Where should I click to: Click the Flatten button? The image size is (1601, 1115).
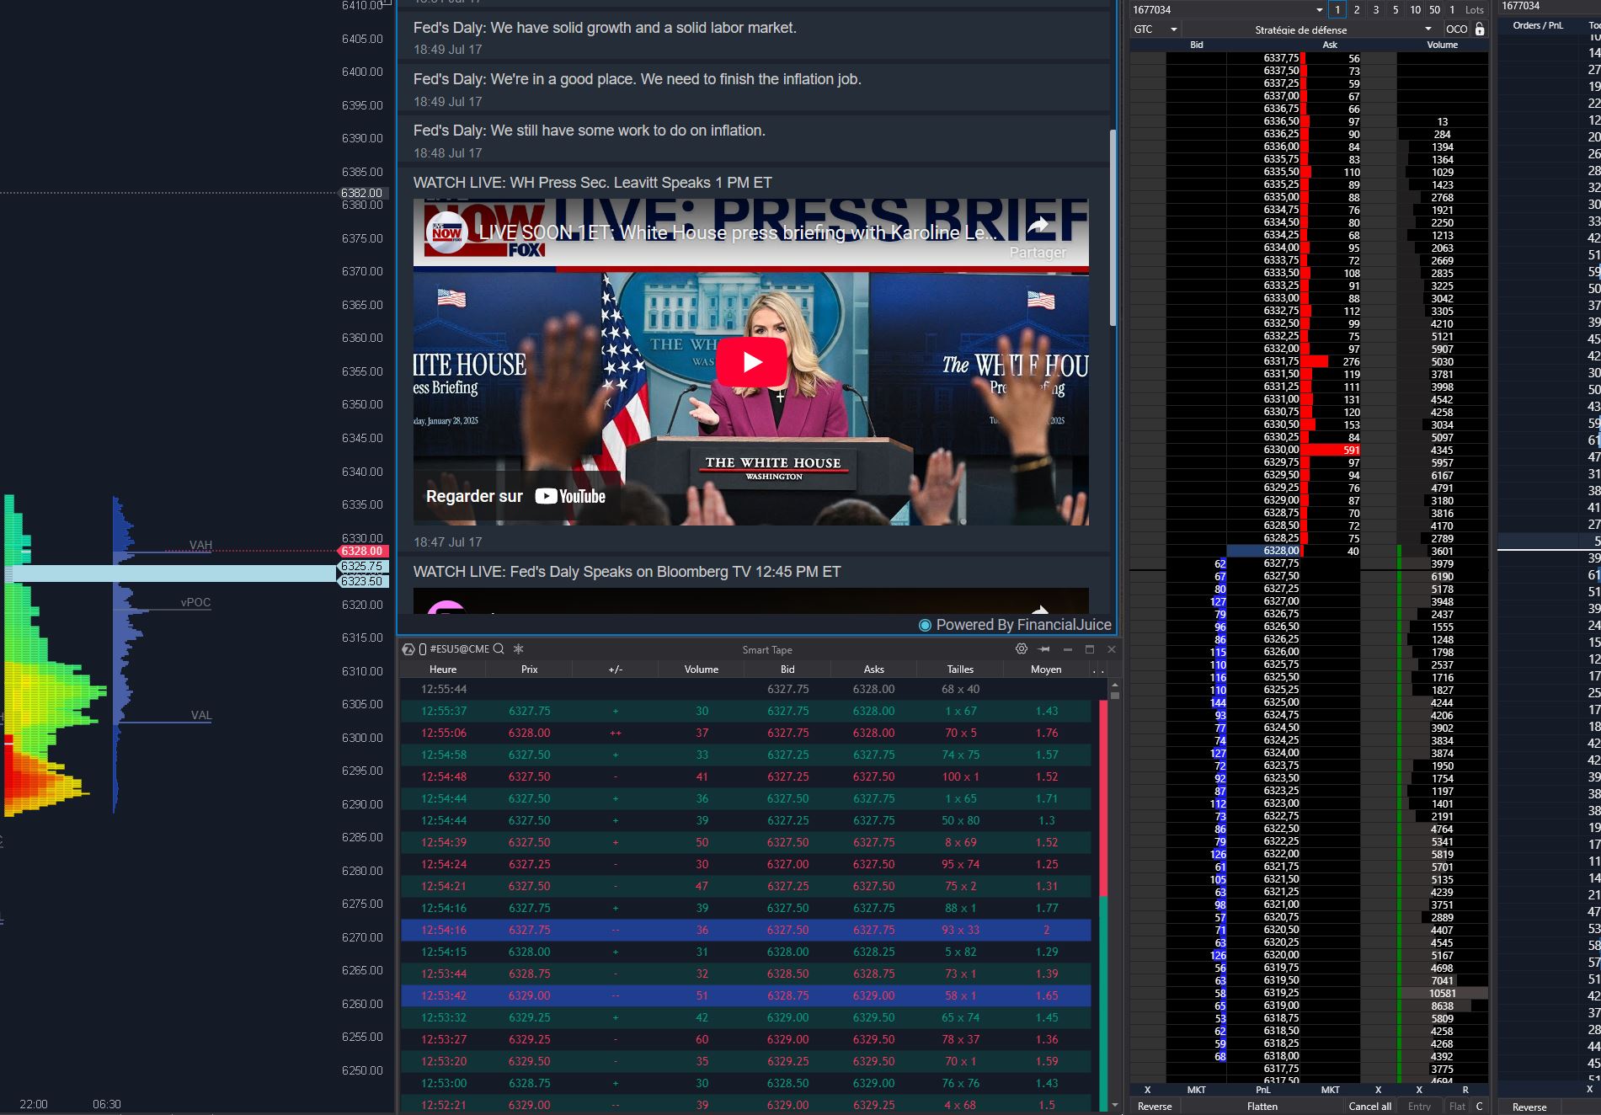click(1262, 1107)
